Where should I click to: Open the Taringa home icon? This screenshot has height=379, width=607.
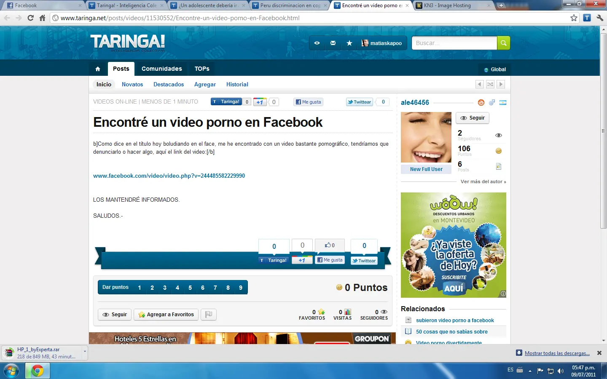click(98, 69)
